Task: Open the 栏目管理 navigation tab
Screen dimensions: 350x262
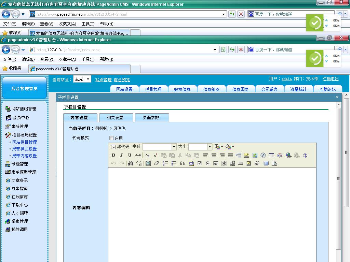Action: click(x=153, y=89)
